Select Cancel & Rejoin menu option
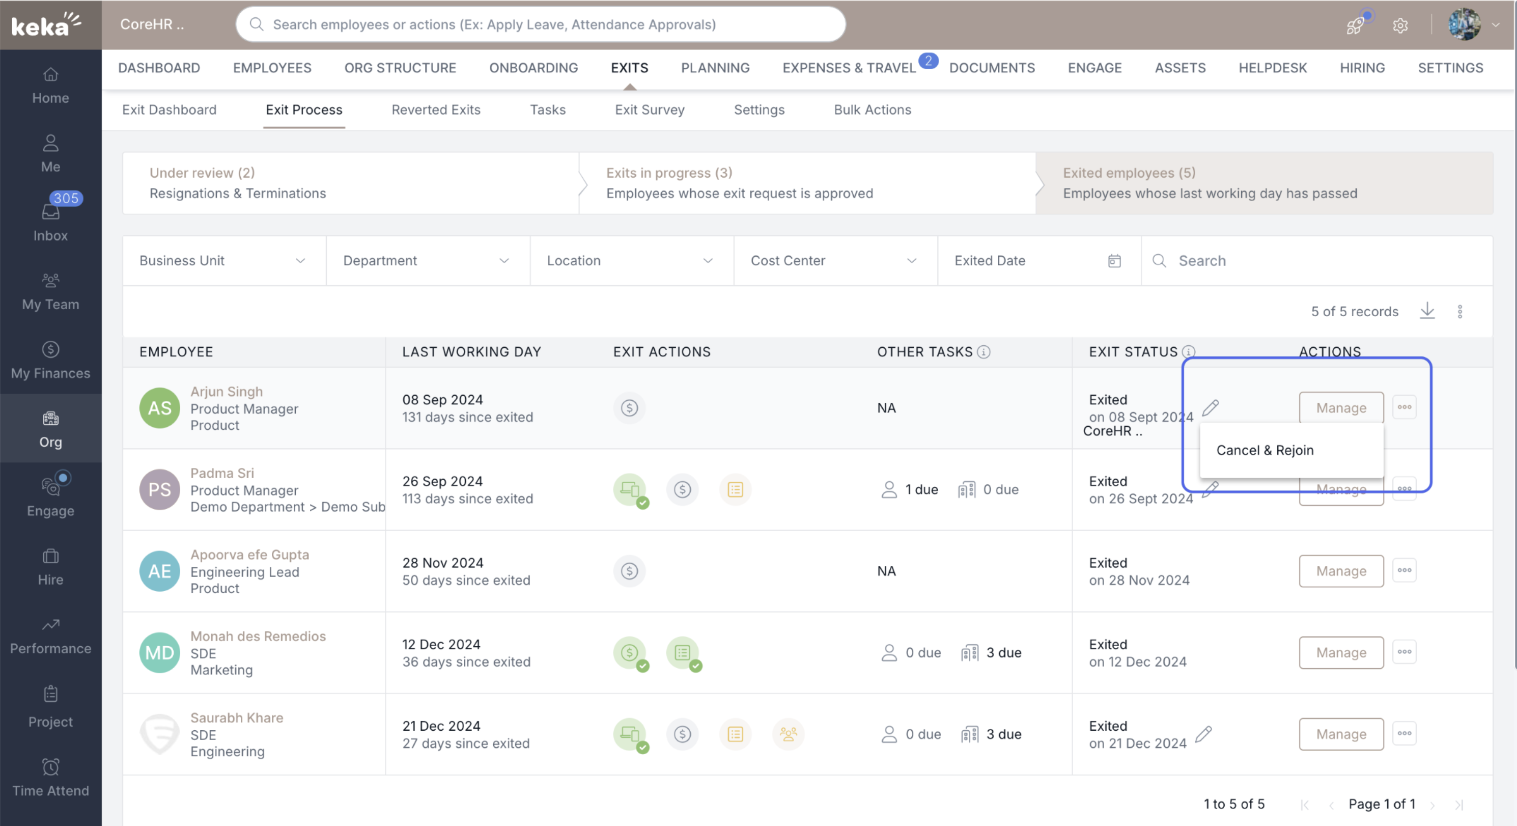This screenshot has width=1517, height=826. pos(1265,450)
